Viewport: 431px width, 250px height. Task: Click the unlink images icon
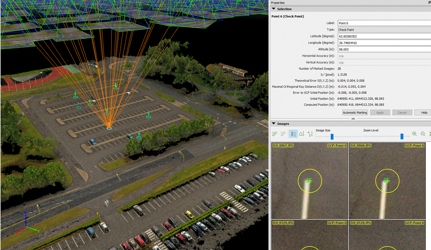coord(283,134)
